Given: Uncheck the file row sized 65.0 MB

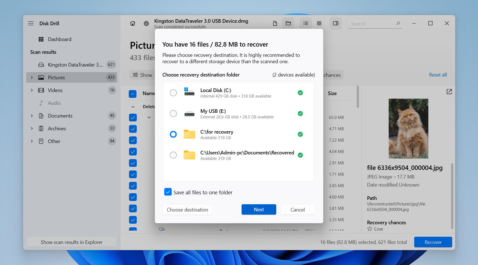Looking at the screenshot, I should point(133,118).
